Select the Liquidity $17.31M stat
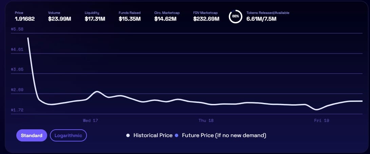370x154 pixels. click(95, 19)
